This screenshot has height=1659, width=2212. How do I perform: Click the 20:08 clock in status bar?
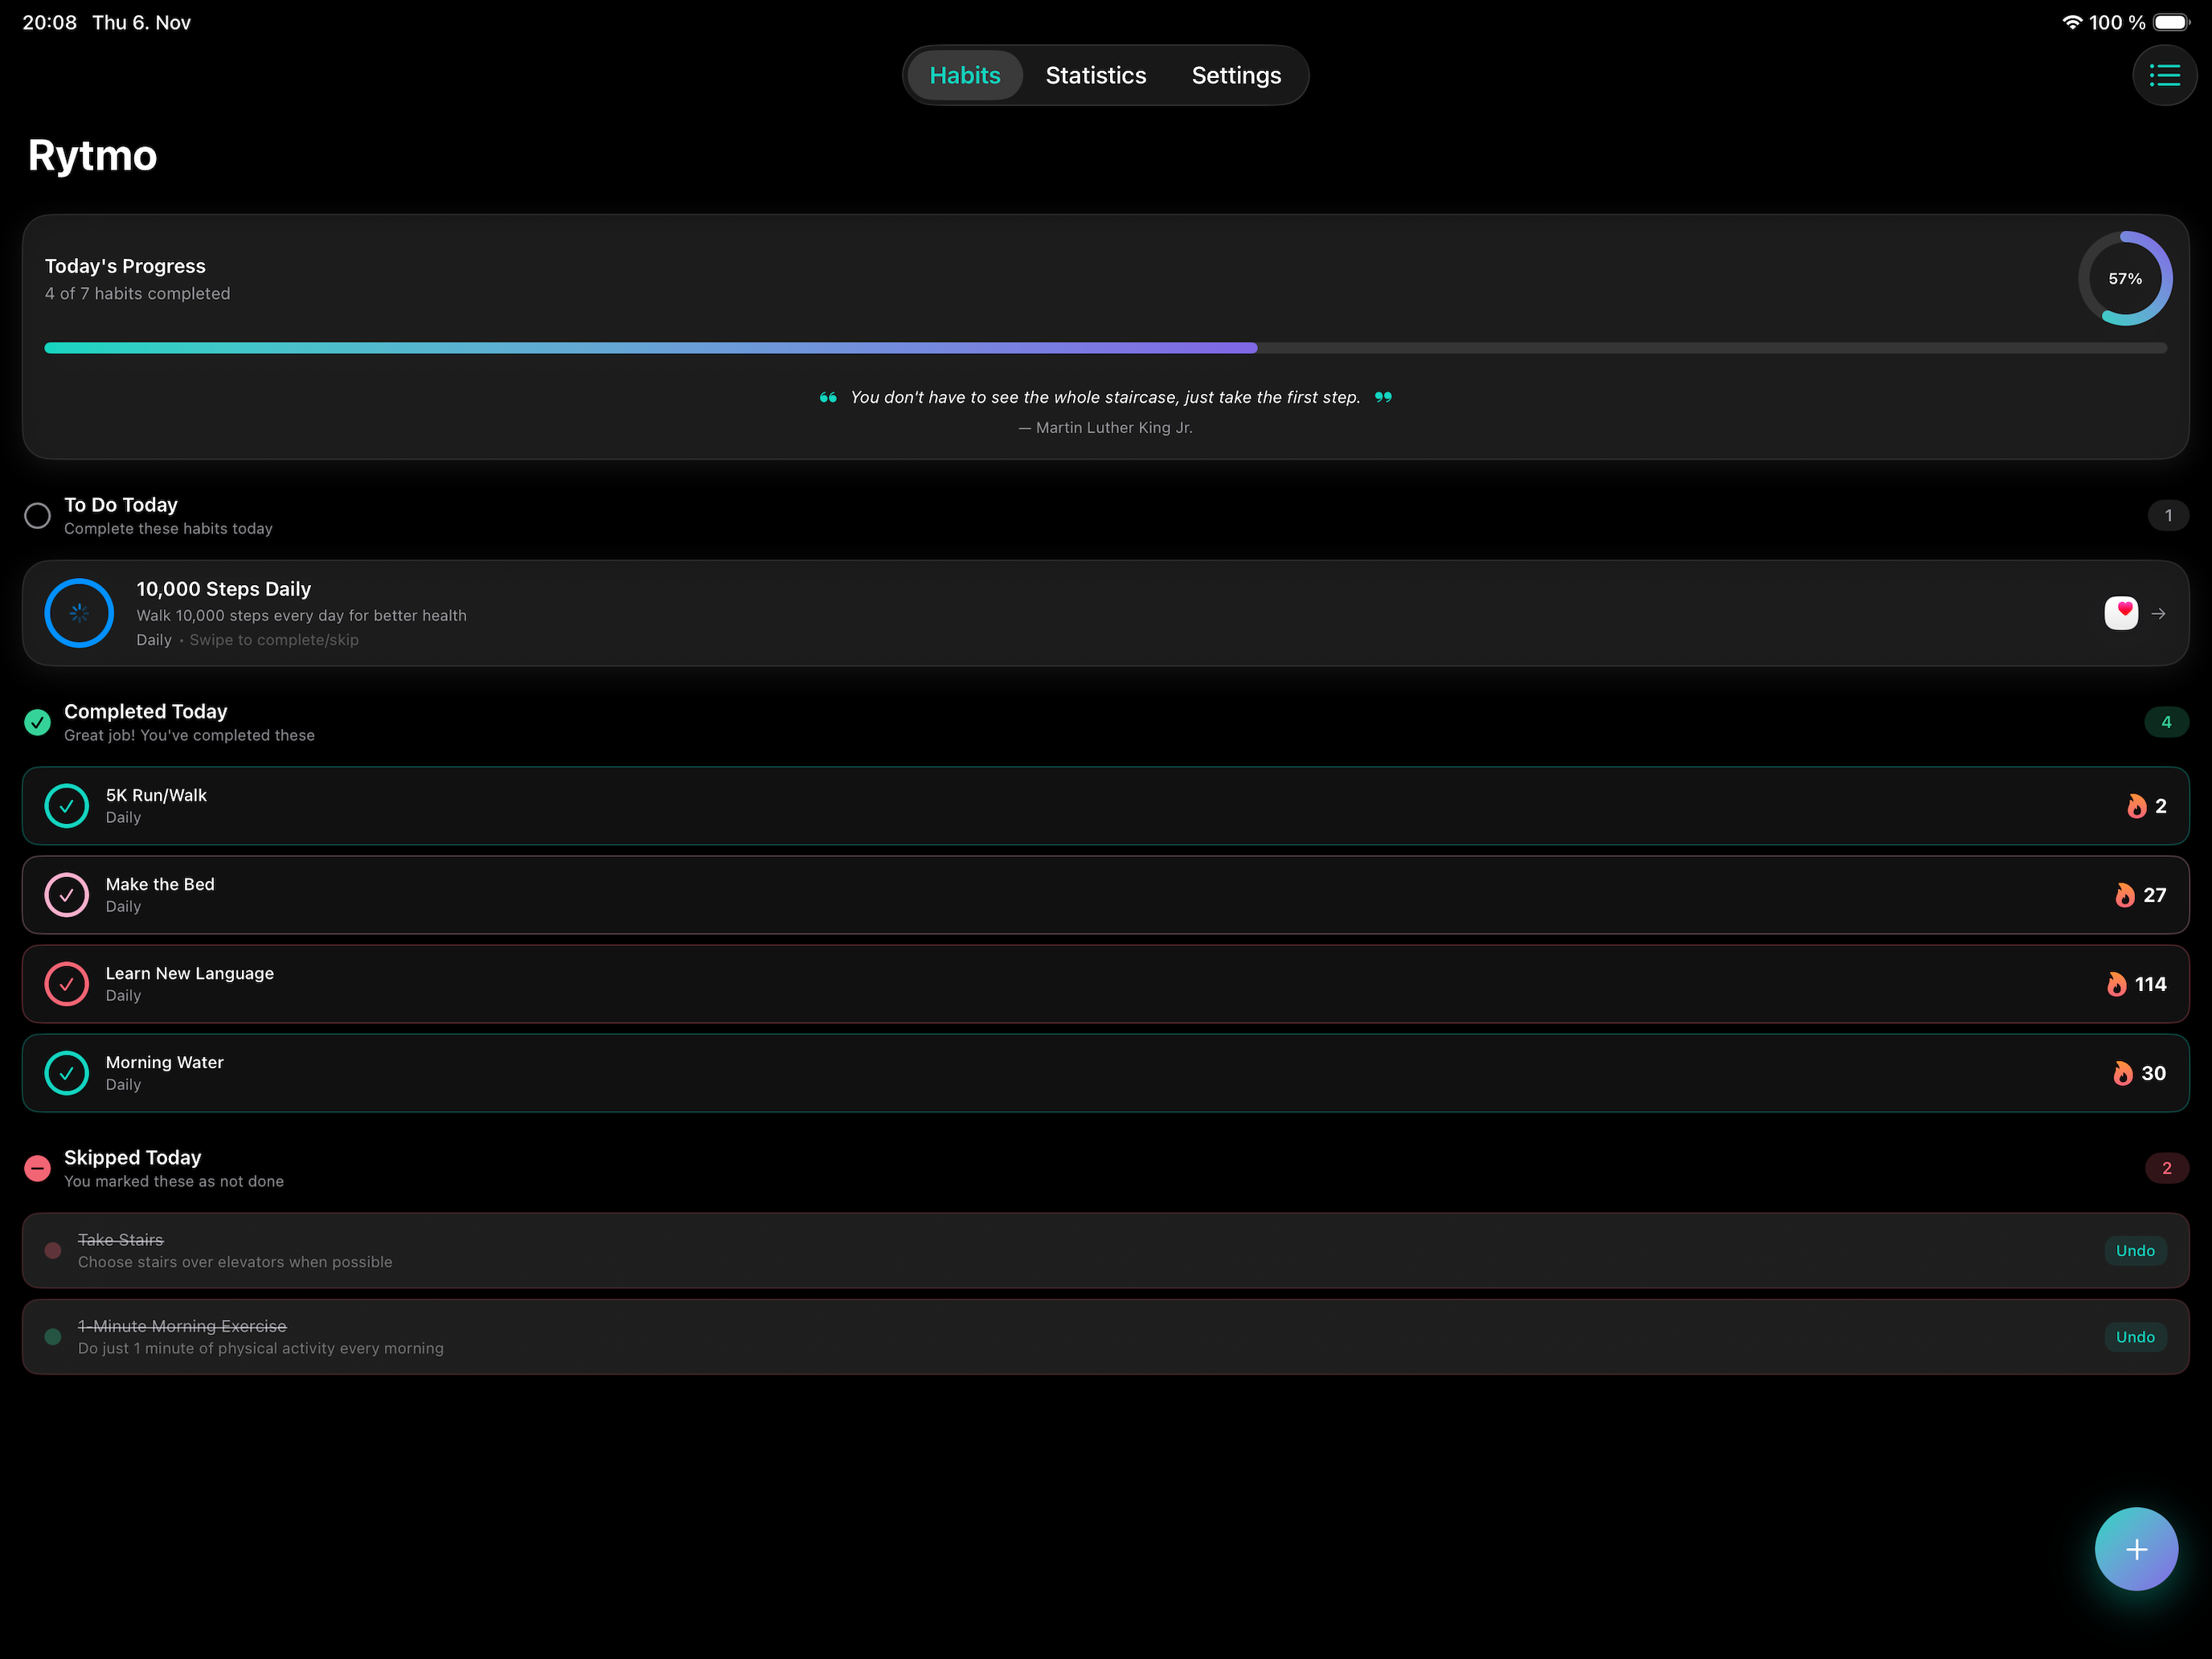[x=50, y=22]
